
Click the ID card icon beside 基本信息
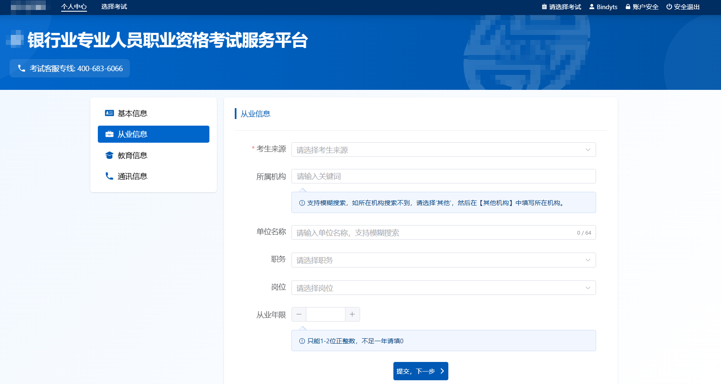(x=109, y=113)
